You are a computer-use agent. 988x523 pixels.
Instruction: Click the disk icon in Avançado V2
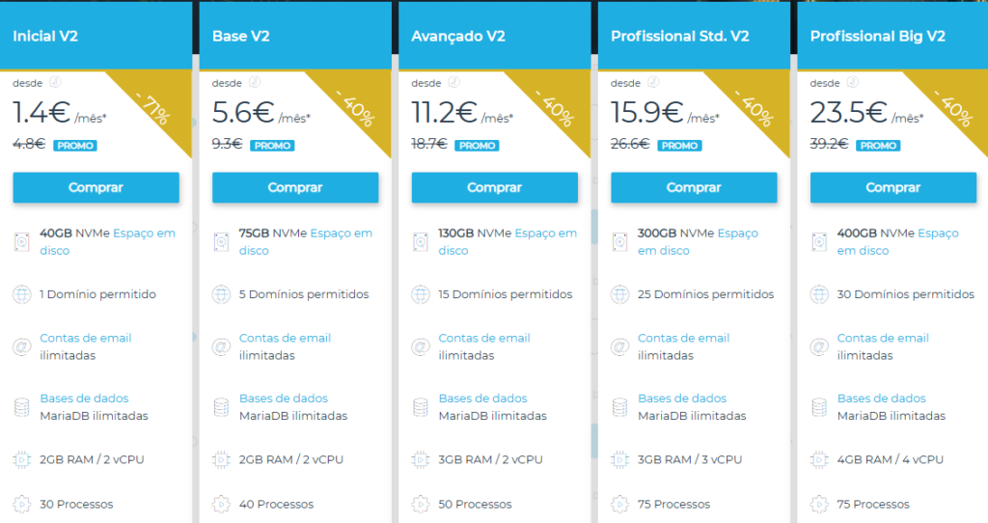[421, 241]
